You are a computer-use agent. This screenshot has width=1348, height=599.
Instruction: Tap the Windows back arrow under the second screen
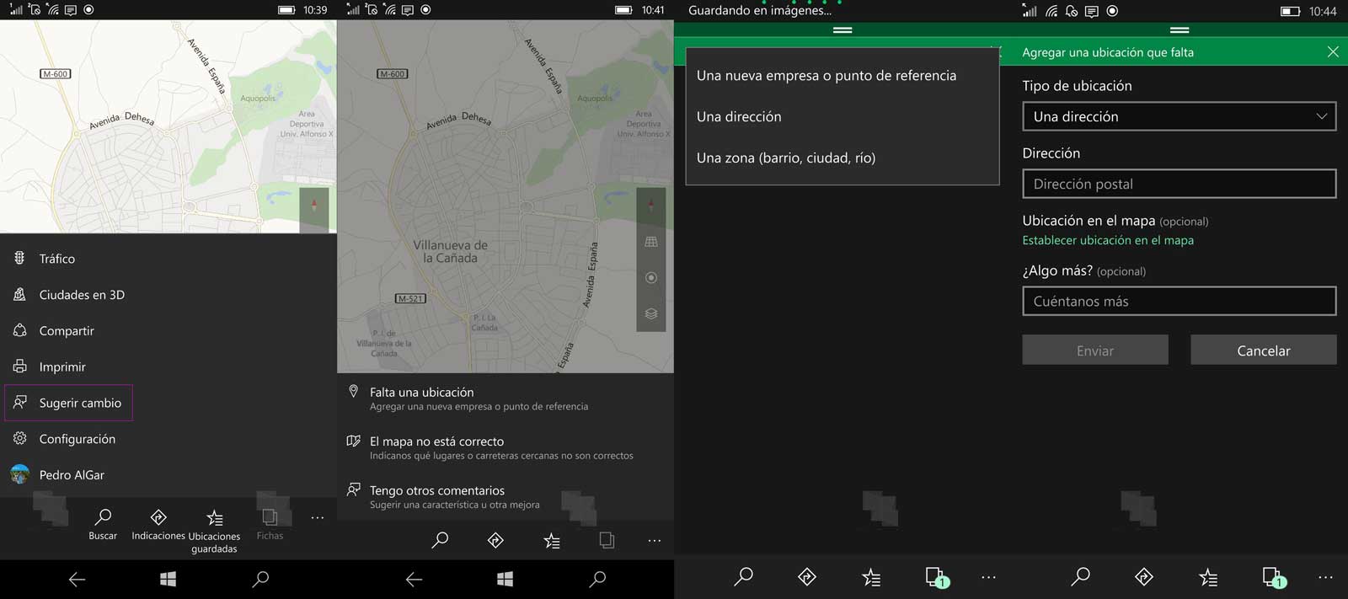click(x=414, y=579)
